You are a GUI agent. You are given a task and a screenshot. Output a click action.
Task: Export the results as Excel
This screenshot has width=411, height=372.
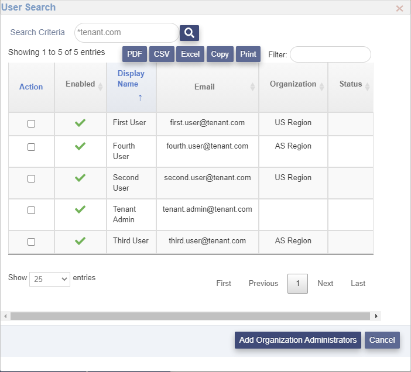coord(190,54)
